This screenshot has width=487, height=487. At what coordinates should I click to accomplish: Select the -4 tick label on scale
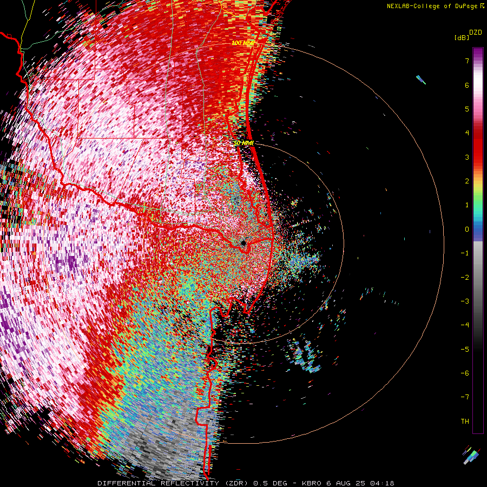pyautogui.click(x=465, y=325)
